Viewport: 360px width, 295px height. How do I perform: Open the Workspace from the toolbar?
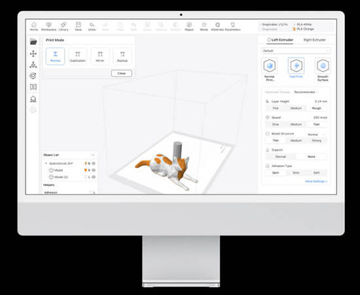pos(48,26)
